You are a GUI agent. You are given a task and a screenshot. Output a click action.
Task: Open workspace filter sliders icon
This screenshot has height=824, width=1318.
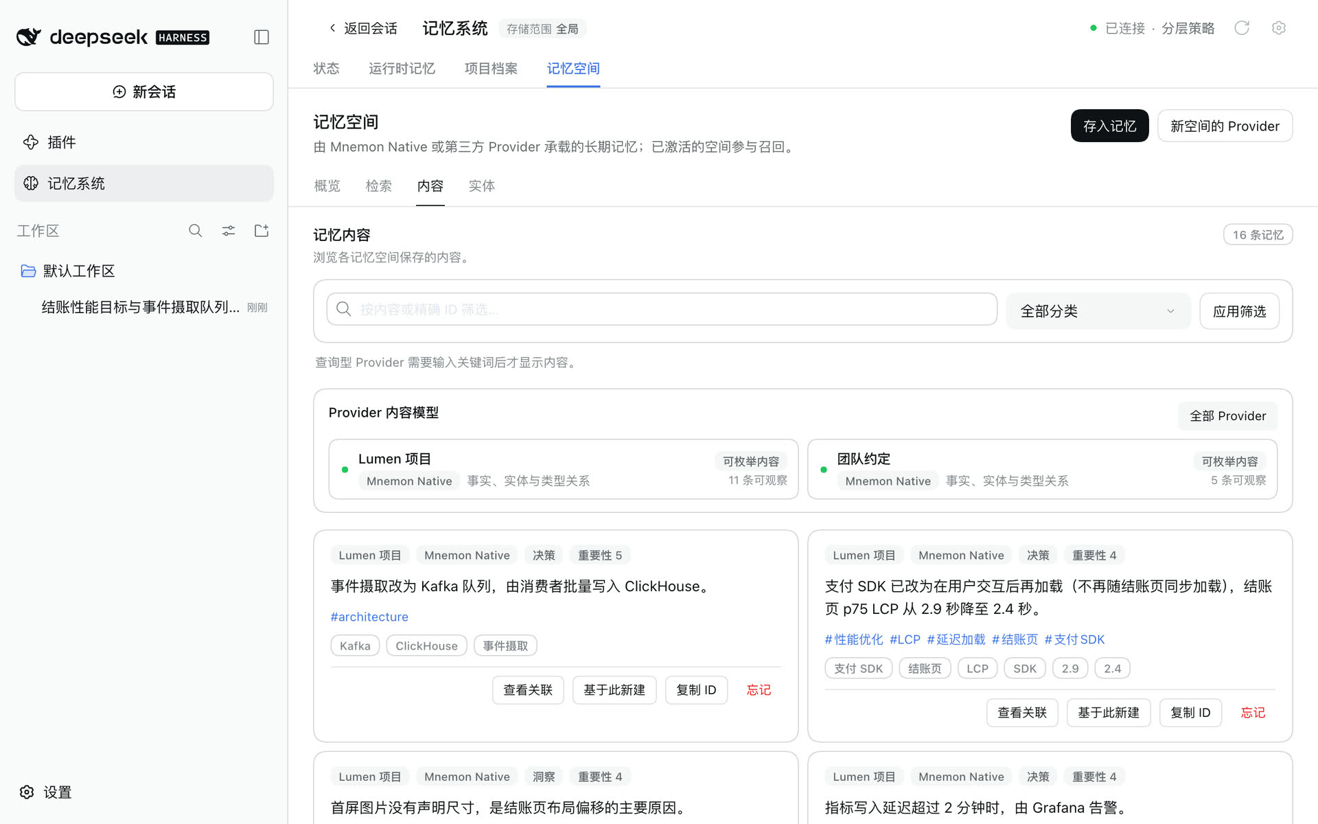click(x=229, y=231)
